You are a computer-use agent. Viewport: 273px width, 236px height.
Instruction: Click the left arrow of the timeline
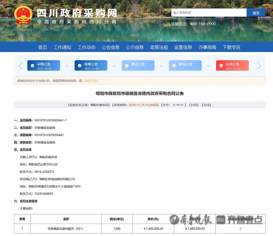(20, 66)
